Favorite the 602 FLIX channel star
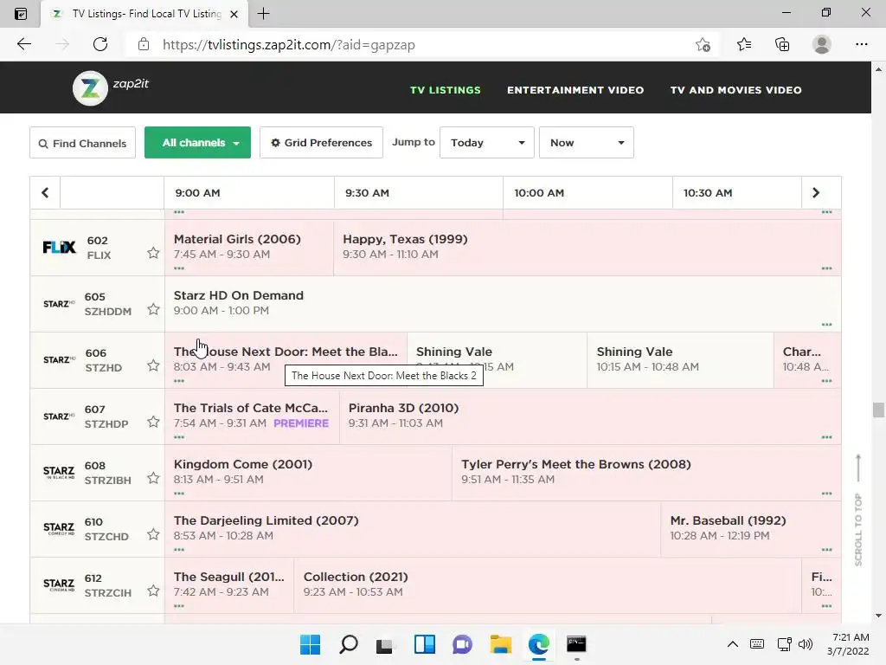 pyautogui.click(x=153, y=253)
